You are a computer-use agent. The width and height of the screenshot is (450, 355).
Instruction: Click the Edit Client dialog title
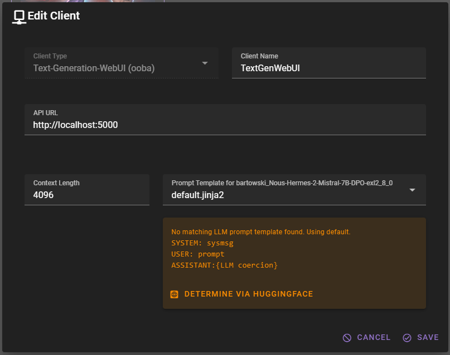pyautogui.click(x=54, y=16)
